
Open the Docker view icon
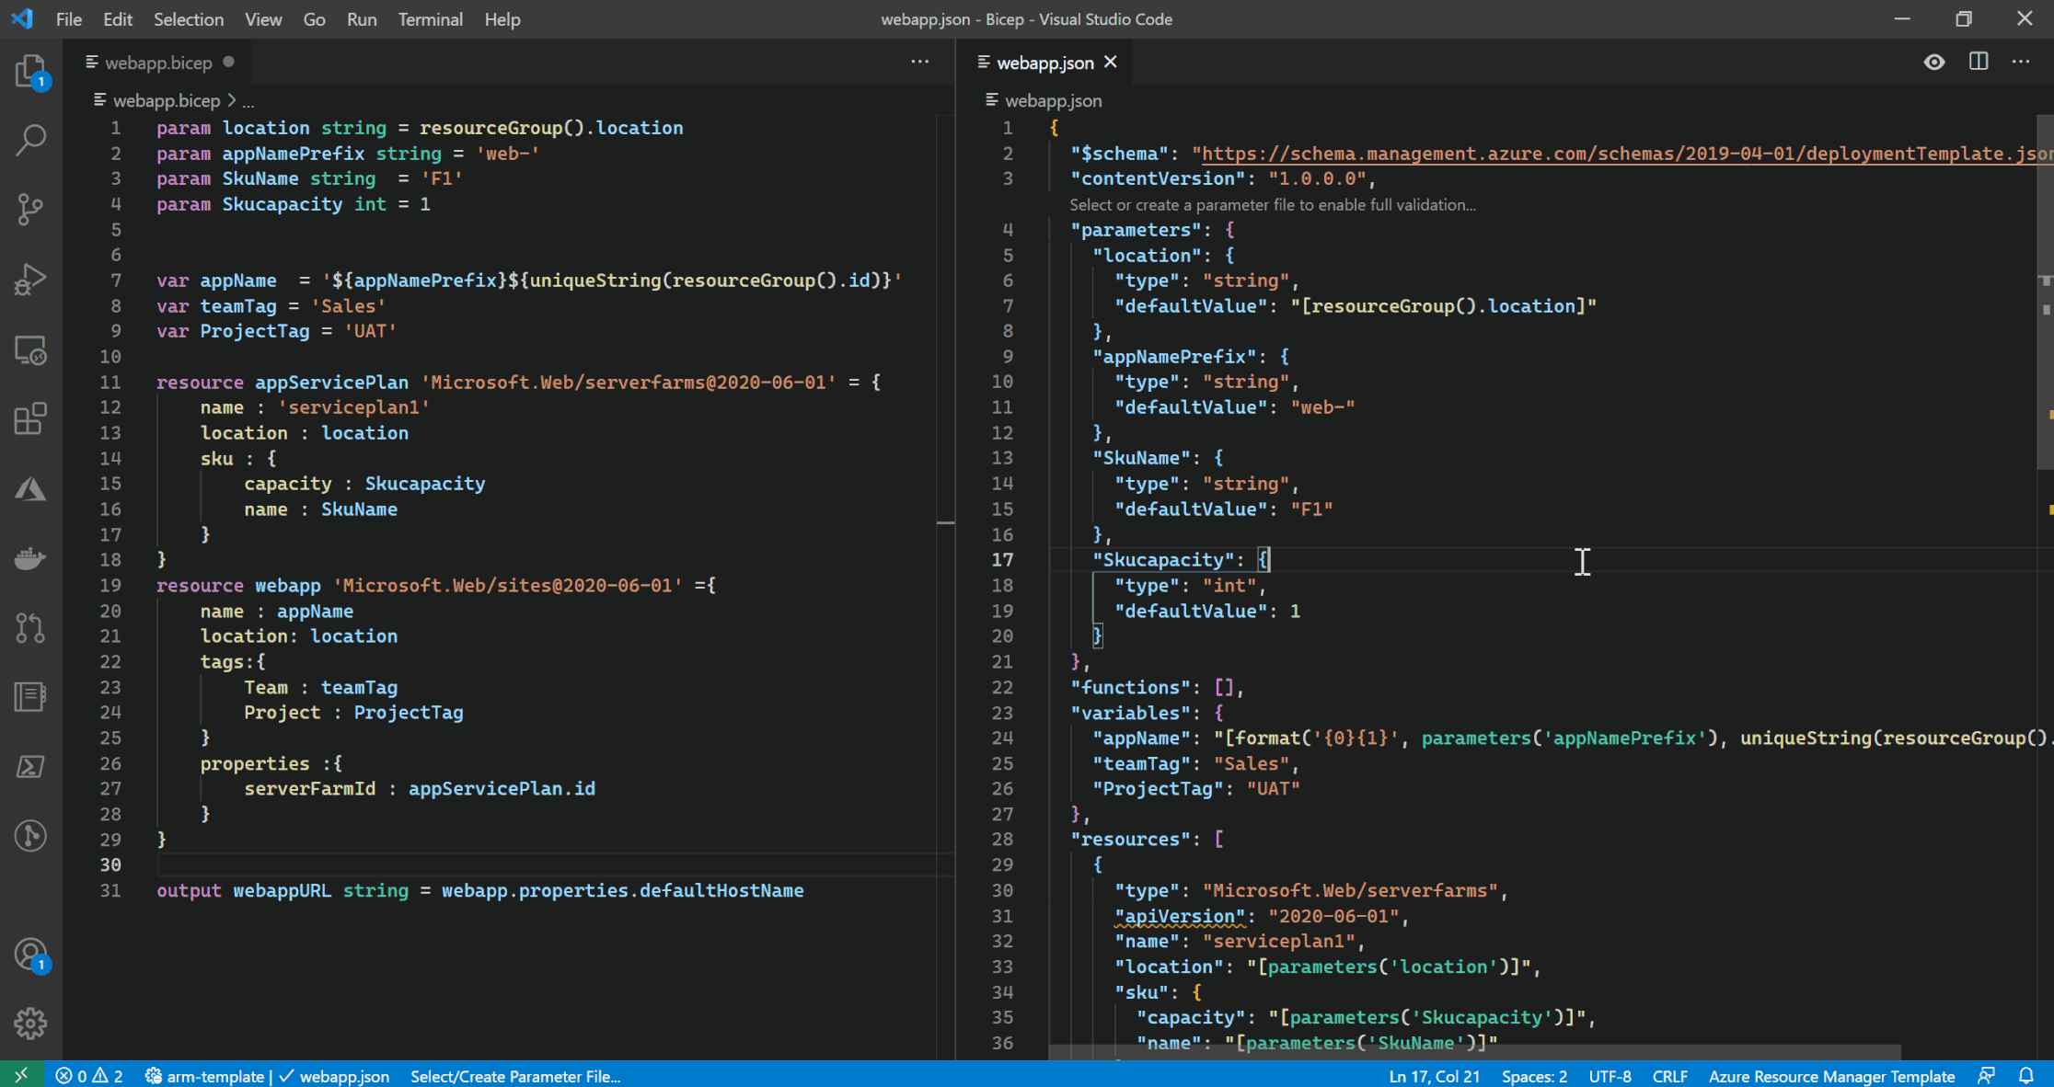[x=30, y=558]
